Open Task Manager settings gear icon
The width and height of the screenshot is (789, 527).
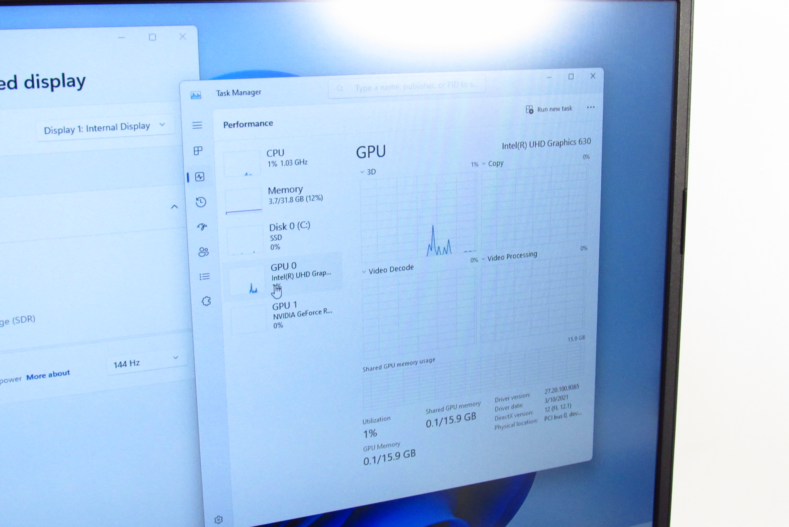pos(218,520)
